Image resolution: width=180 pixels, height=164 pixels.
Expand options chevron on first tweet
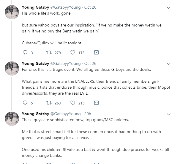coord(169,7)
